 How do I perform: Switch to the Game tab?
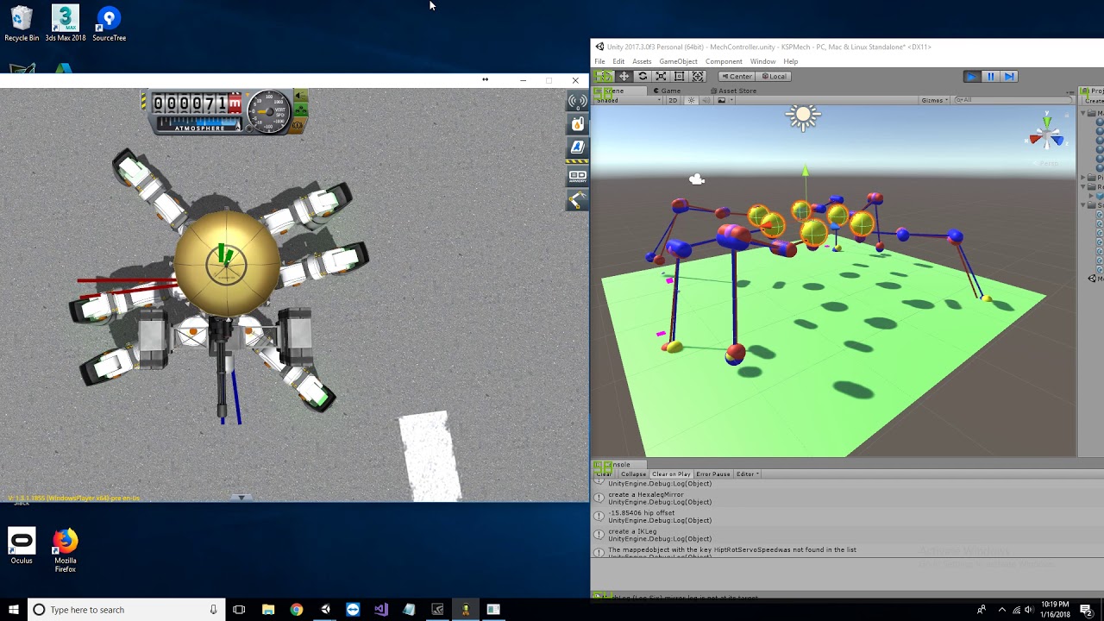(x=667, y=91)
